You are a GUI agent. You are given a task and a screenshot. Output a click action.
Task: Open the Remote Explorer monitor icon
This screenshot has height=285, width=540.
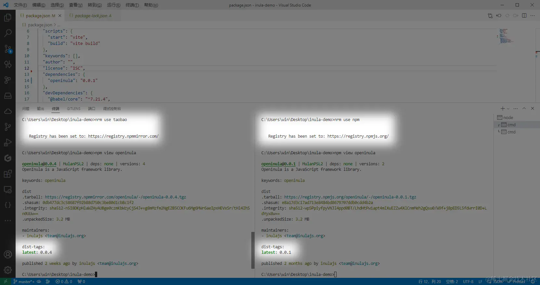(8, 189)
